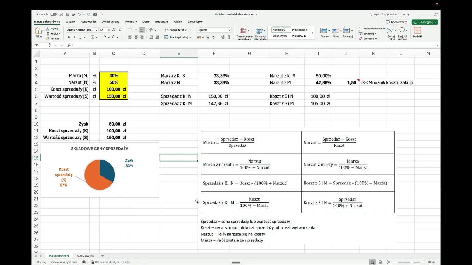
Task: Click the Wytnij scissors icon
Action: tap(48, 29)
